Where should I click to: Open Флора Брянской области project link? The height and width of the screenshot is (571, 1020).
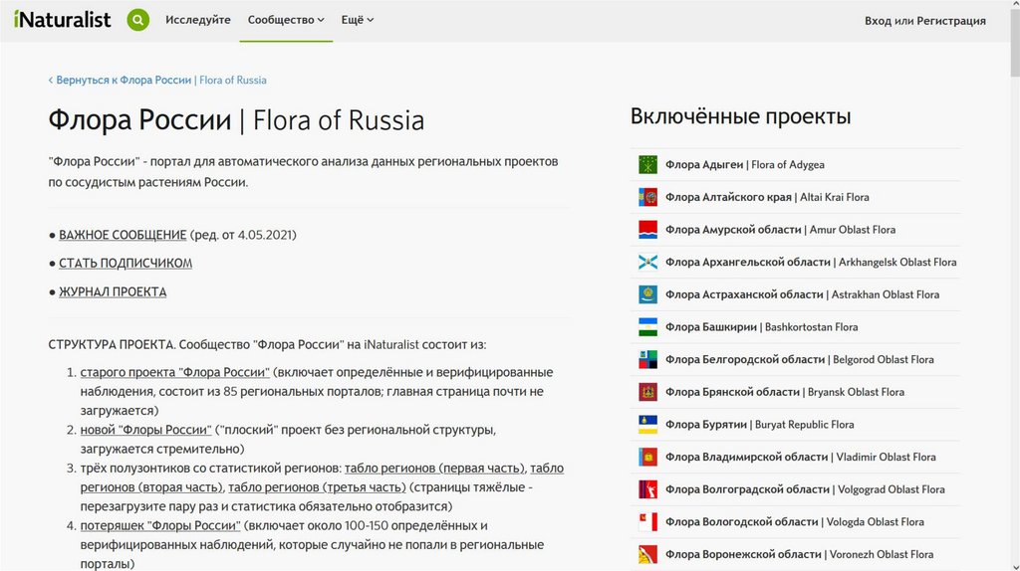[785, 392]
